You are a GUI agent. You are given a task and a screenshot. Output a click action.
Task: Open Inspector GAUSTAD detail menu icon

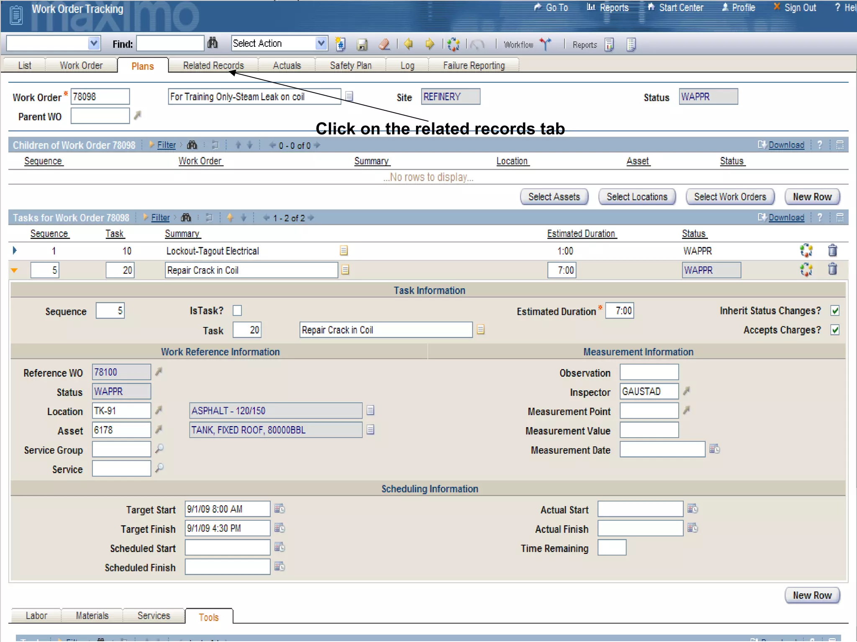(687, 391)
